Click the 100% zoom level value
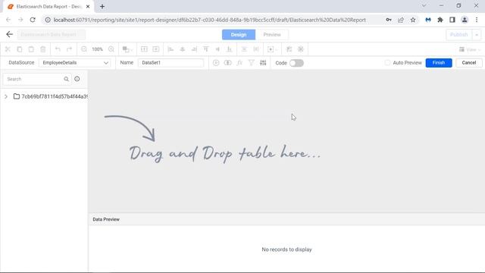485x273 pixels. click(x=97, y=49)
